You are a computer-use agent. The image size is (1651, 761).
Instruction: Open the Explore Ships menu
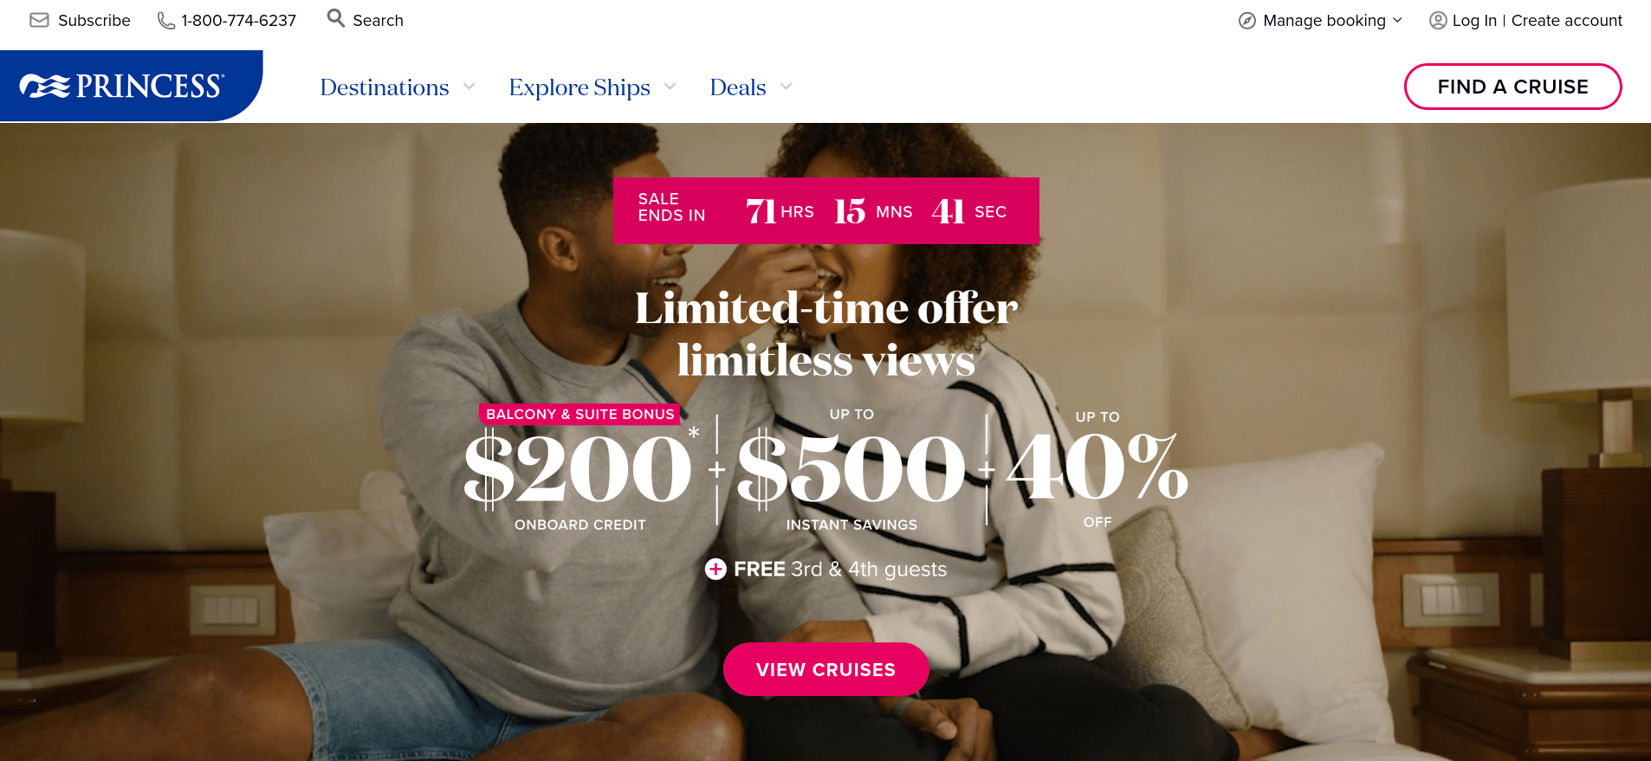pos(579,87)
